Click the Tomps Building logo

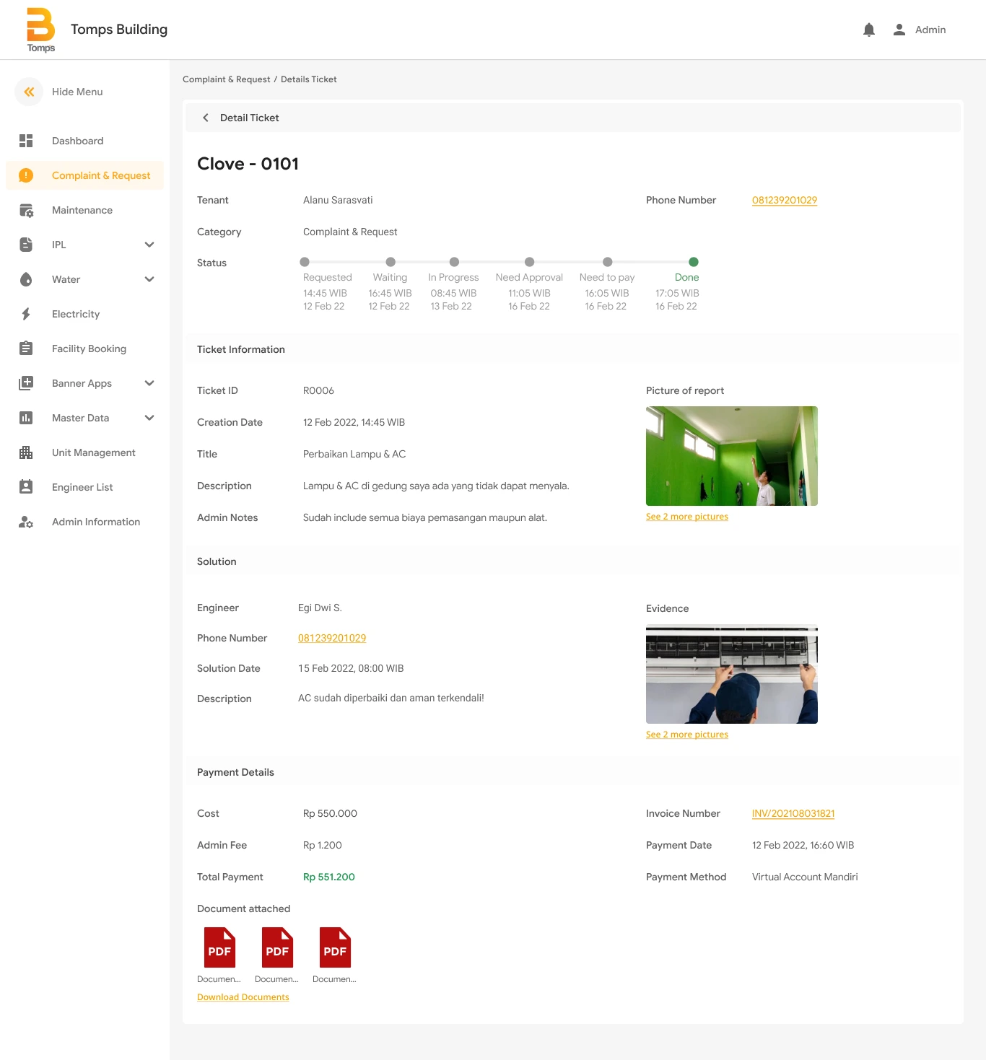[x=41, y=29]
